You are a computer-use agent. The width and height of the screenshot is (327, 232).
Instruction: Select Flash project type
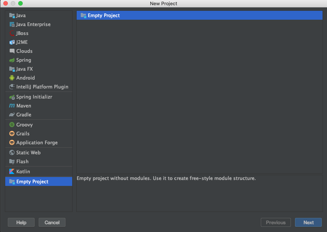coord(39,162)
